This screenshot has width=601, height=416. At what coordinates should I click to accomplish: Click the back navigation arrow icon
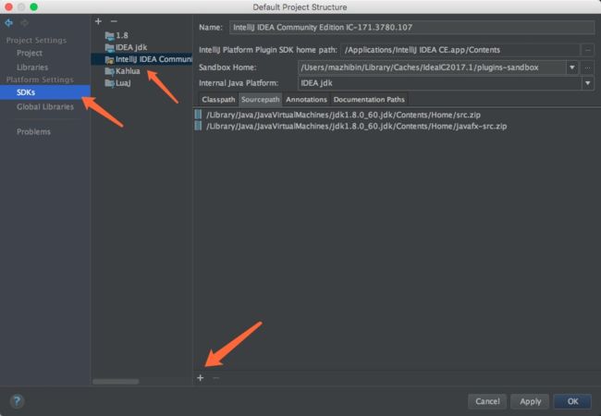pyautogui.click(x=8, y=23)
